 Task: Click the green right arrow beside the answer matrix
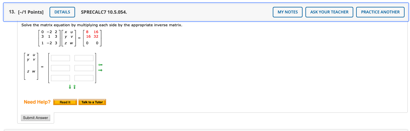click(x=100, y=70)
